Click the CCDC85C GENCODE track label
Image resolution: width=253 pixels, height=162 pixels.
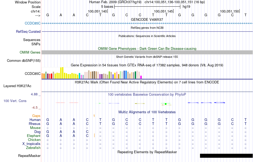[x=32, y=23]
